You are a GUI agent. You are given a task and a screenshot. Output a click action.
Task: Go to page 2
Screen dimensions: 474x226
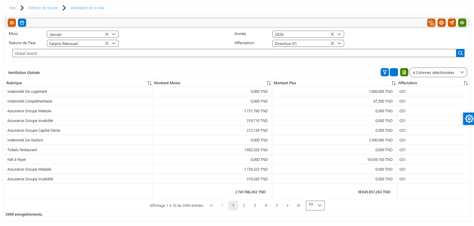click(x=244, y=205)
